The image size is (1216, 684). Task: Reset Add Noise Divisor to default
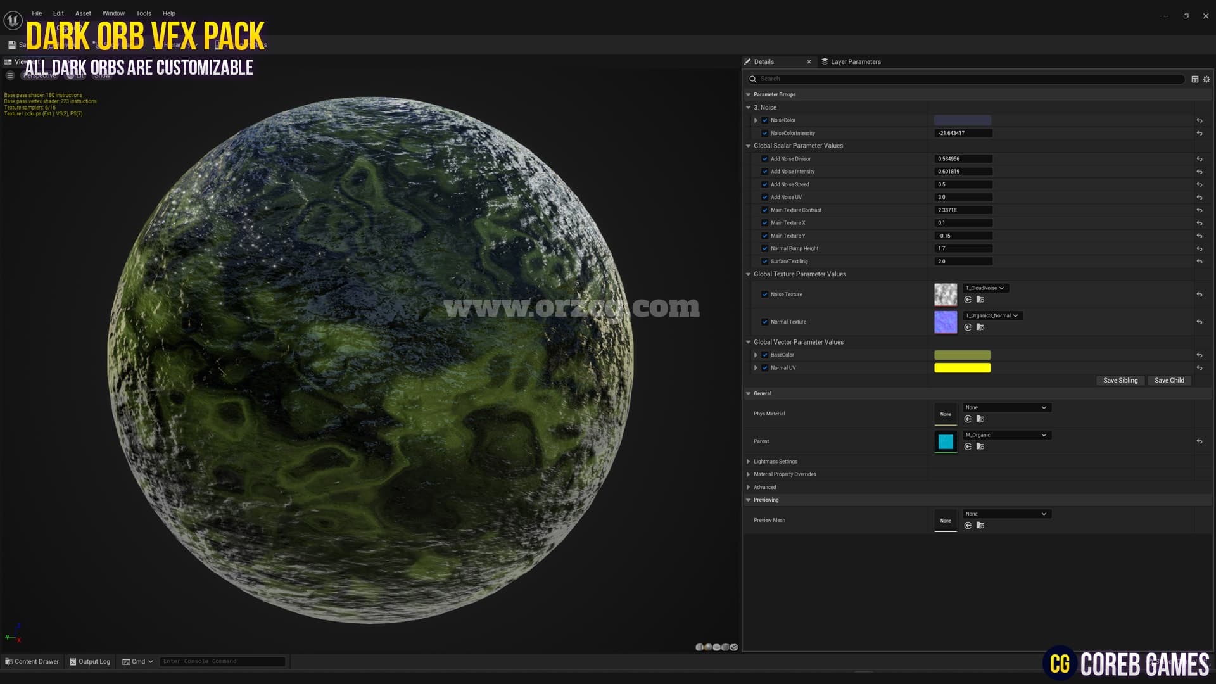tap(1199, 159)
